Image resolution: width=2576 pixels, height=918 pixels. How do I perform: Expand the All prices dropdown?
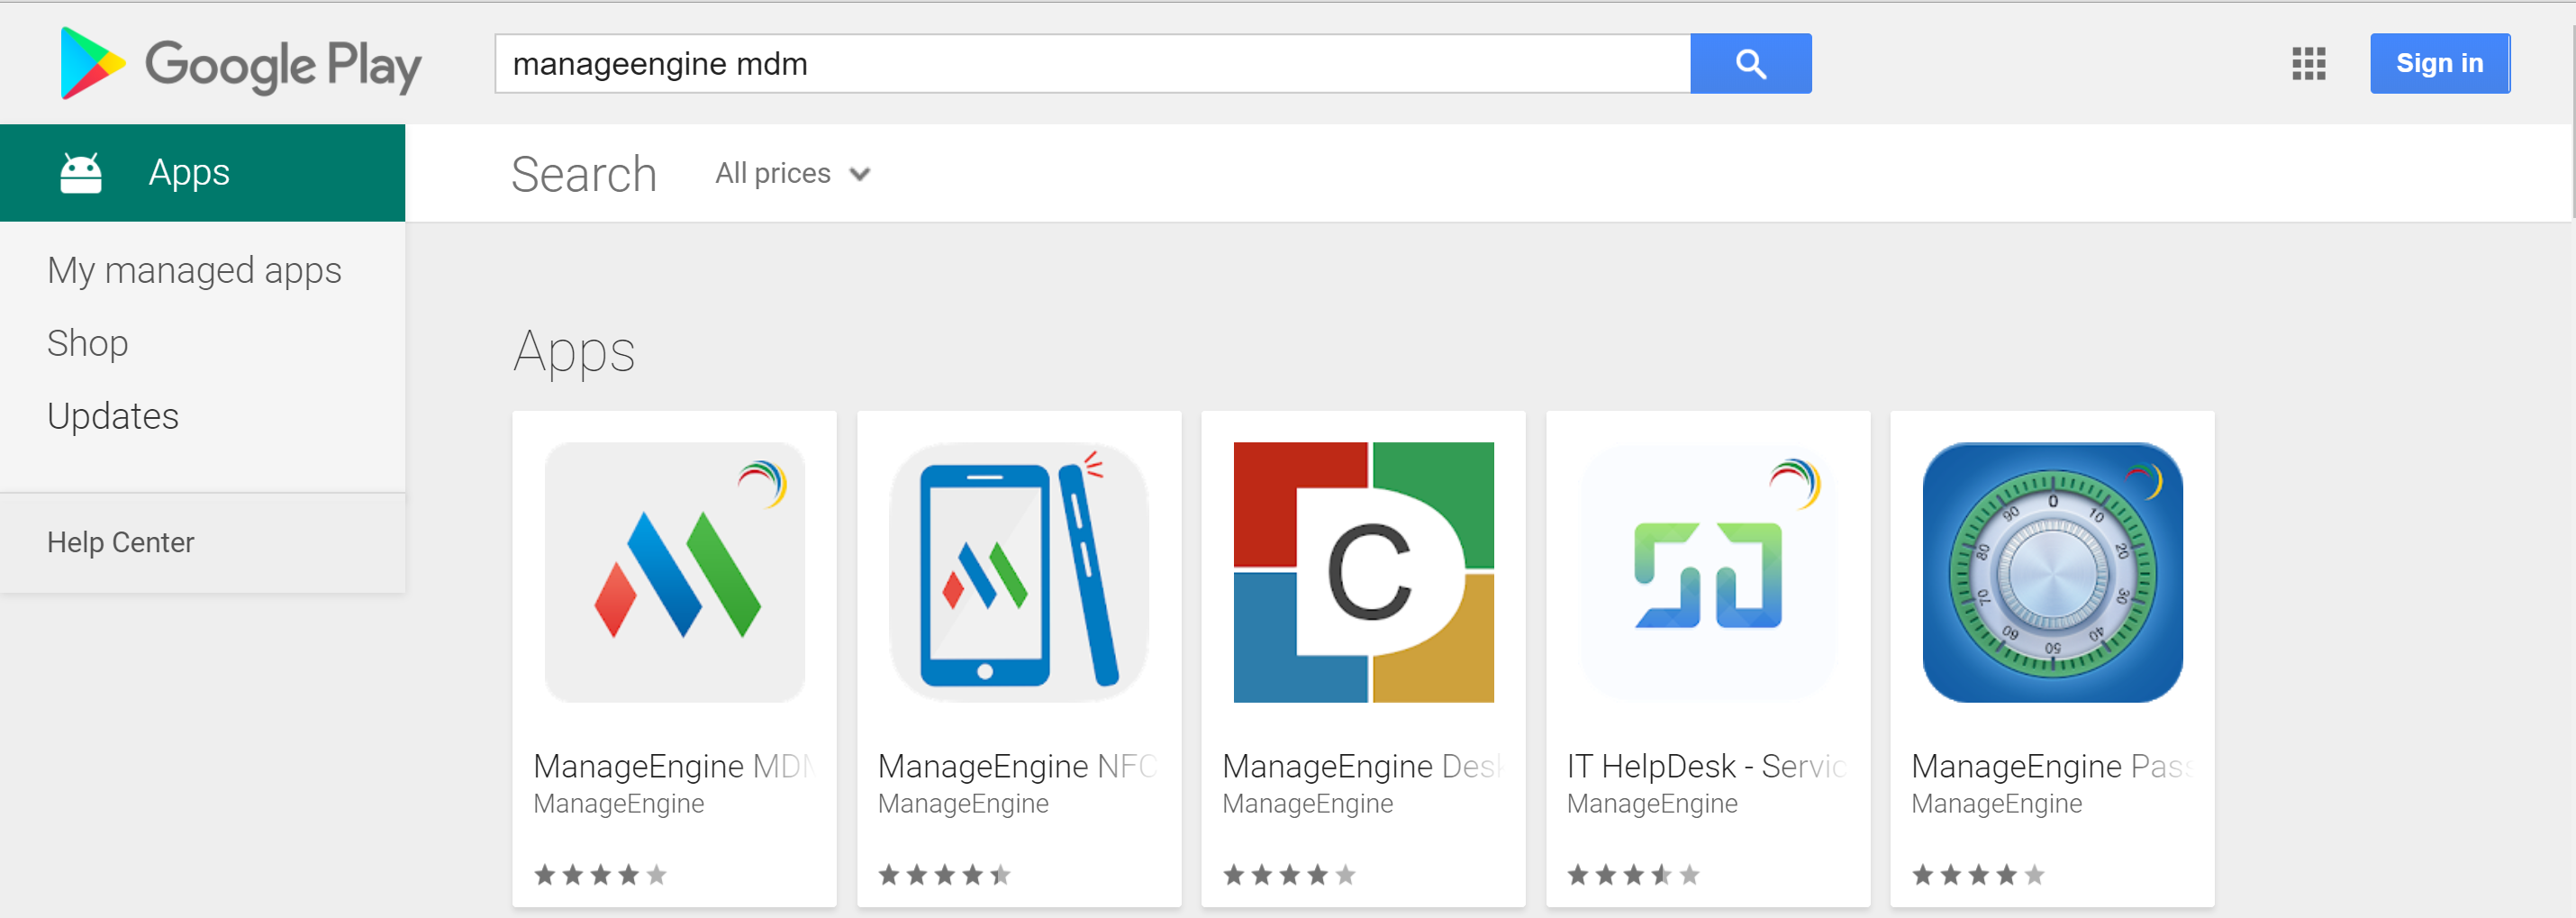coord(792,174)
